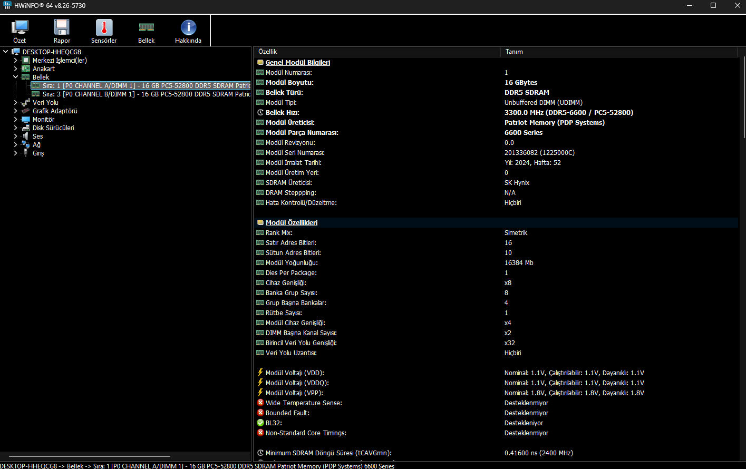Click the Merkezi İşlemci(ler) CPU icon
Image resolution: width=746 pixels, height=469 pixels.
(26, 60)
